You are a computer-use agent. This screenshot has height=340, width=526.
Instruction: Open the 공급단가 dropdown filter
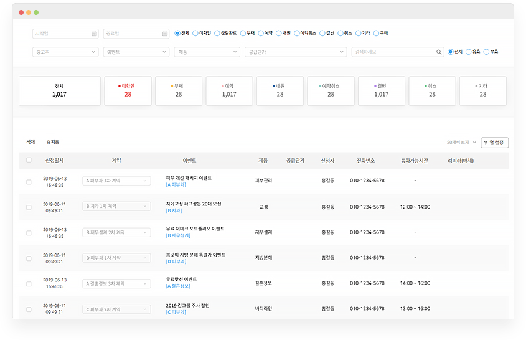[x=295, y=52]
